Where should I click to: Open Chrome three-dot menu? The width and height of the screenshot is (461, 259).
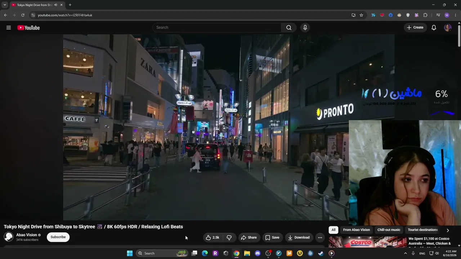pyautogui.click(x=456, y=15)
